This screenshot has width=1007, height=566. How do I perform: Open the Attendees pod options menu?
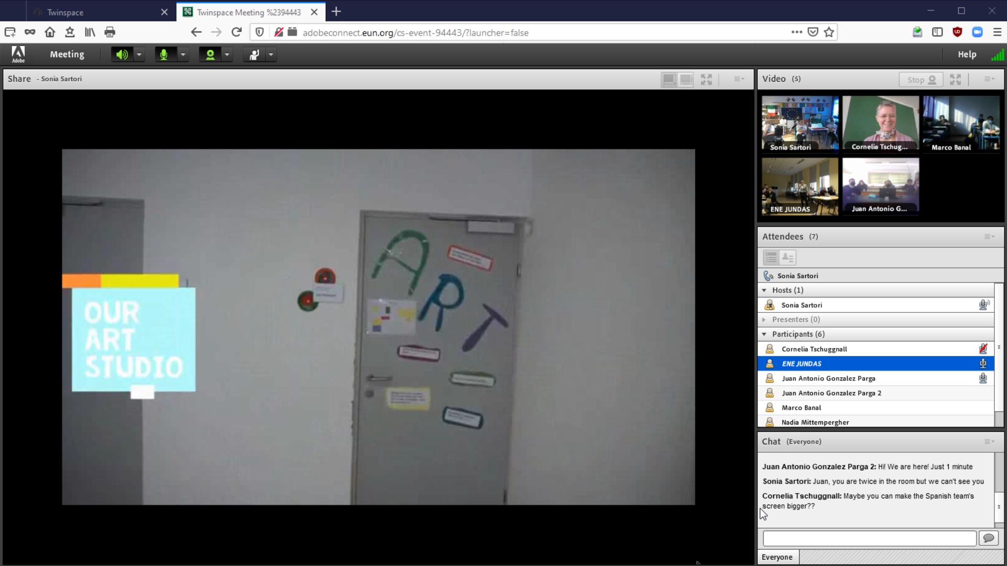[989, 237]
